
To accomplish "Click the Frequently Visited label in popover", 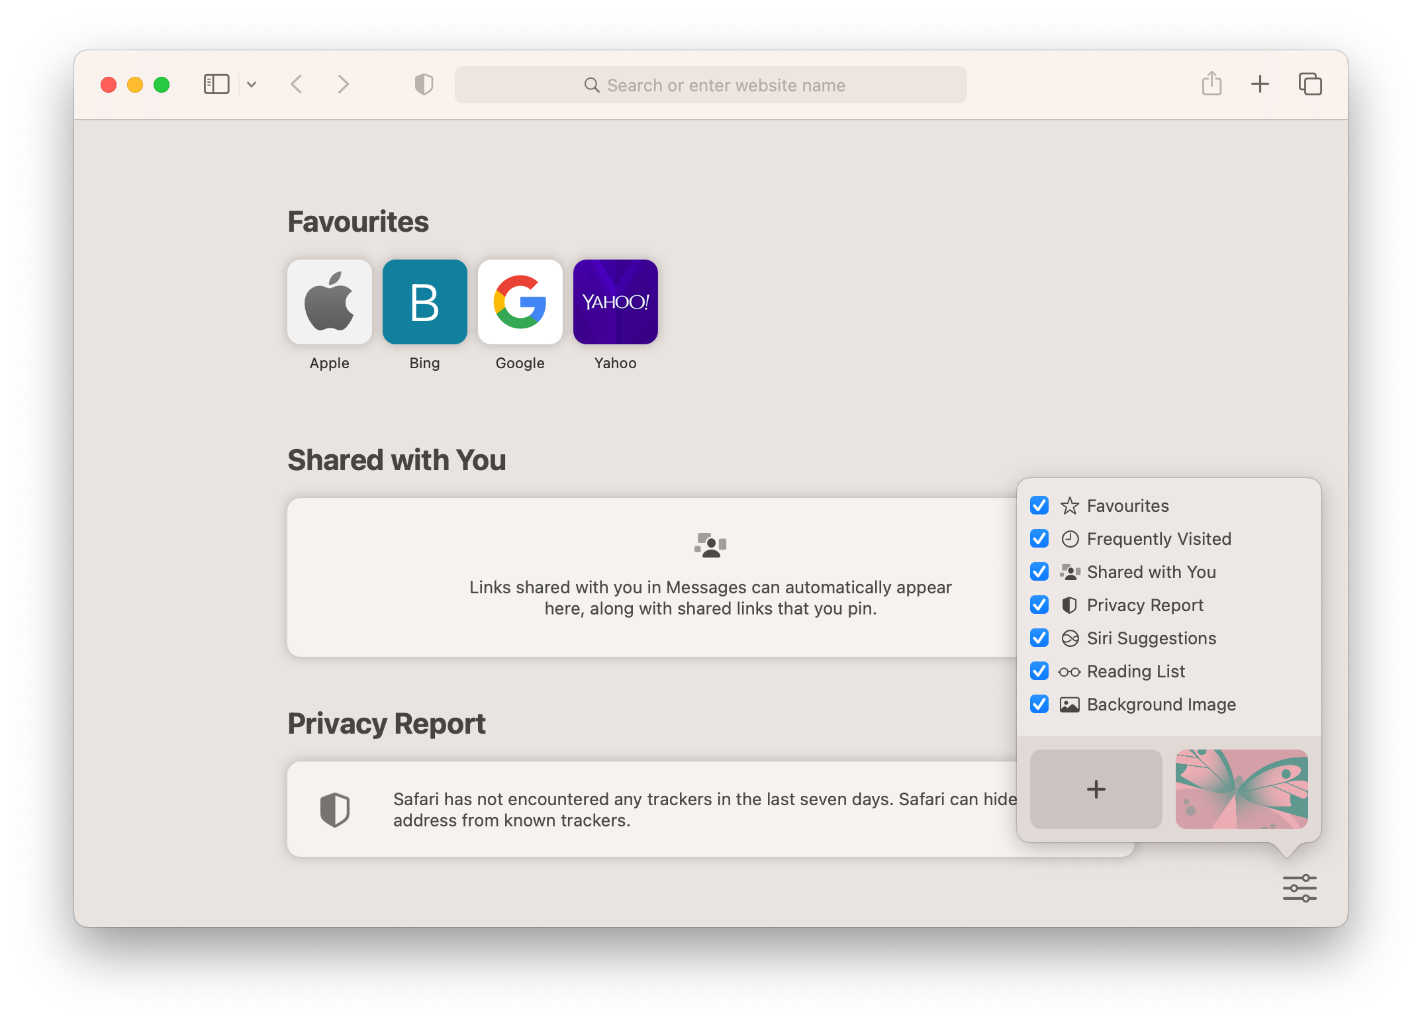I will pos(1159,539).
